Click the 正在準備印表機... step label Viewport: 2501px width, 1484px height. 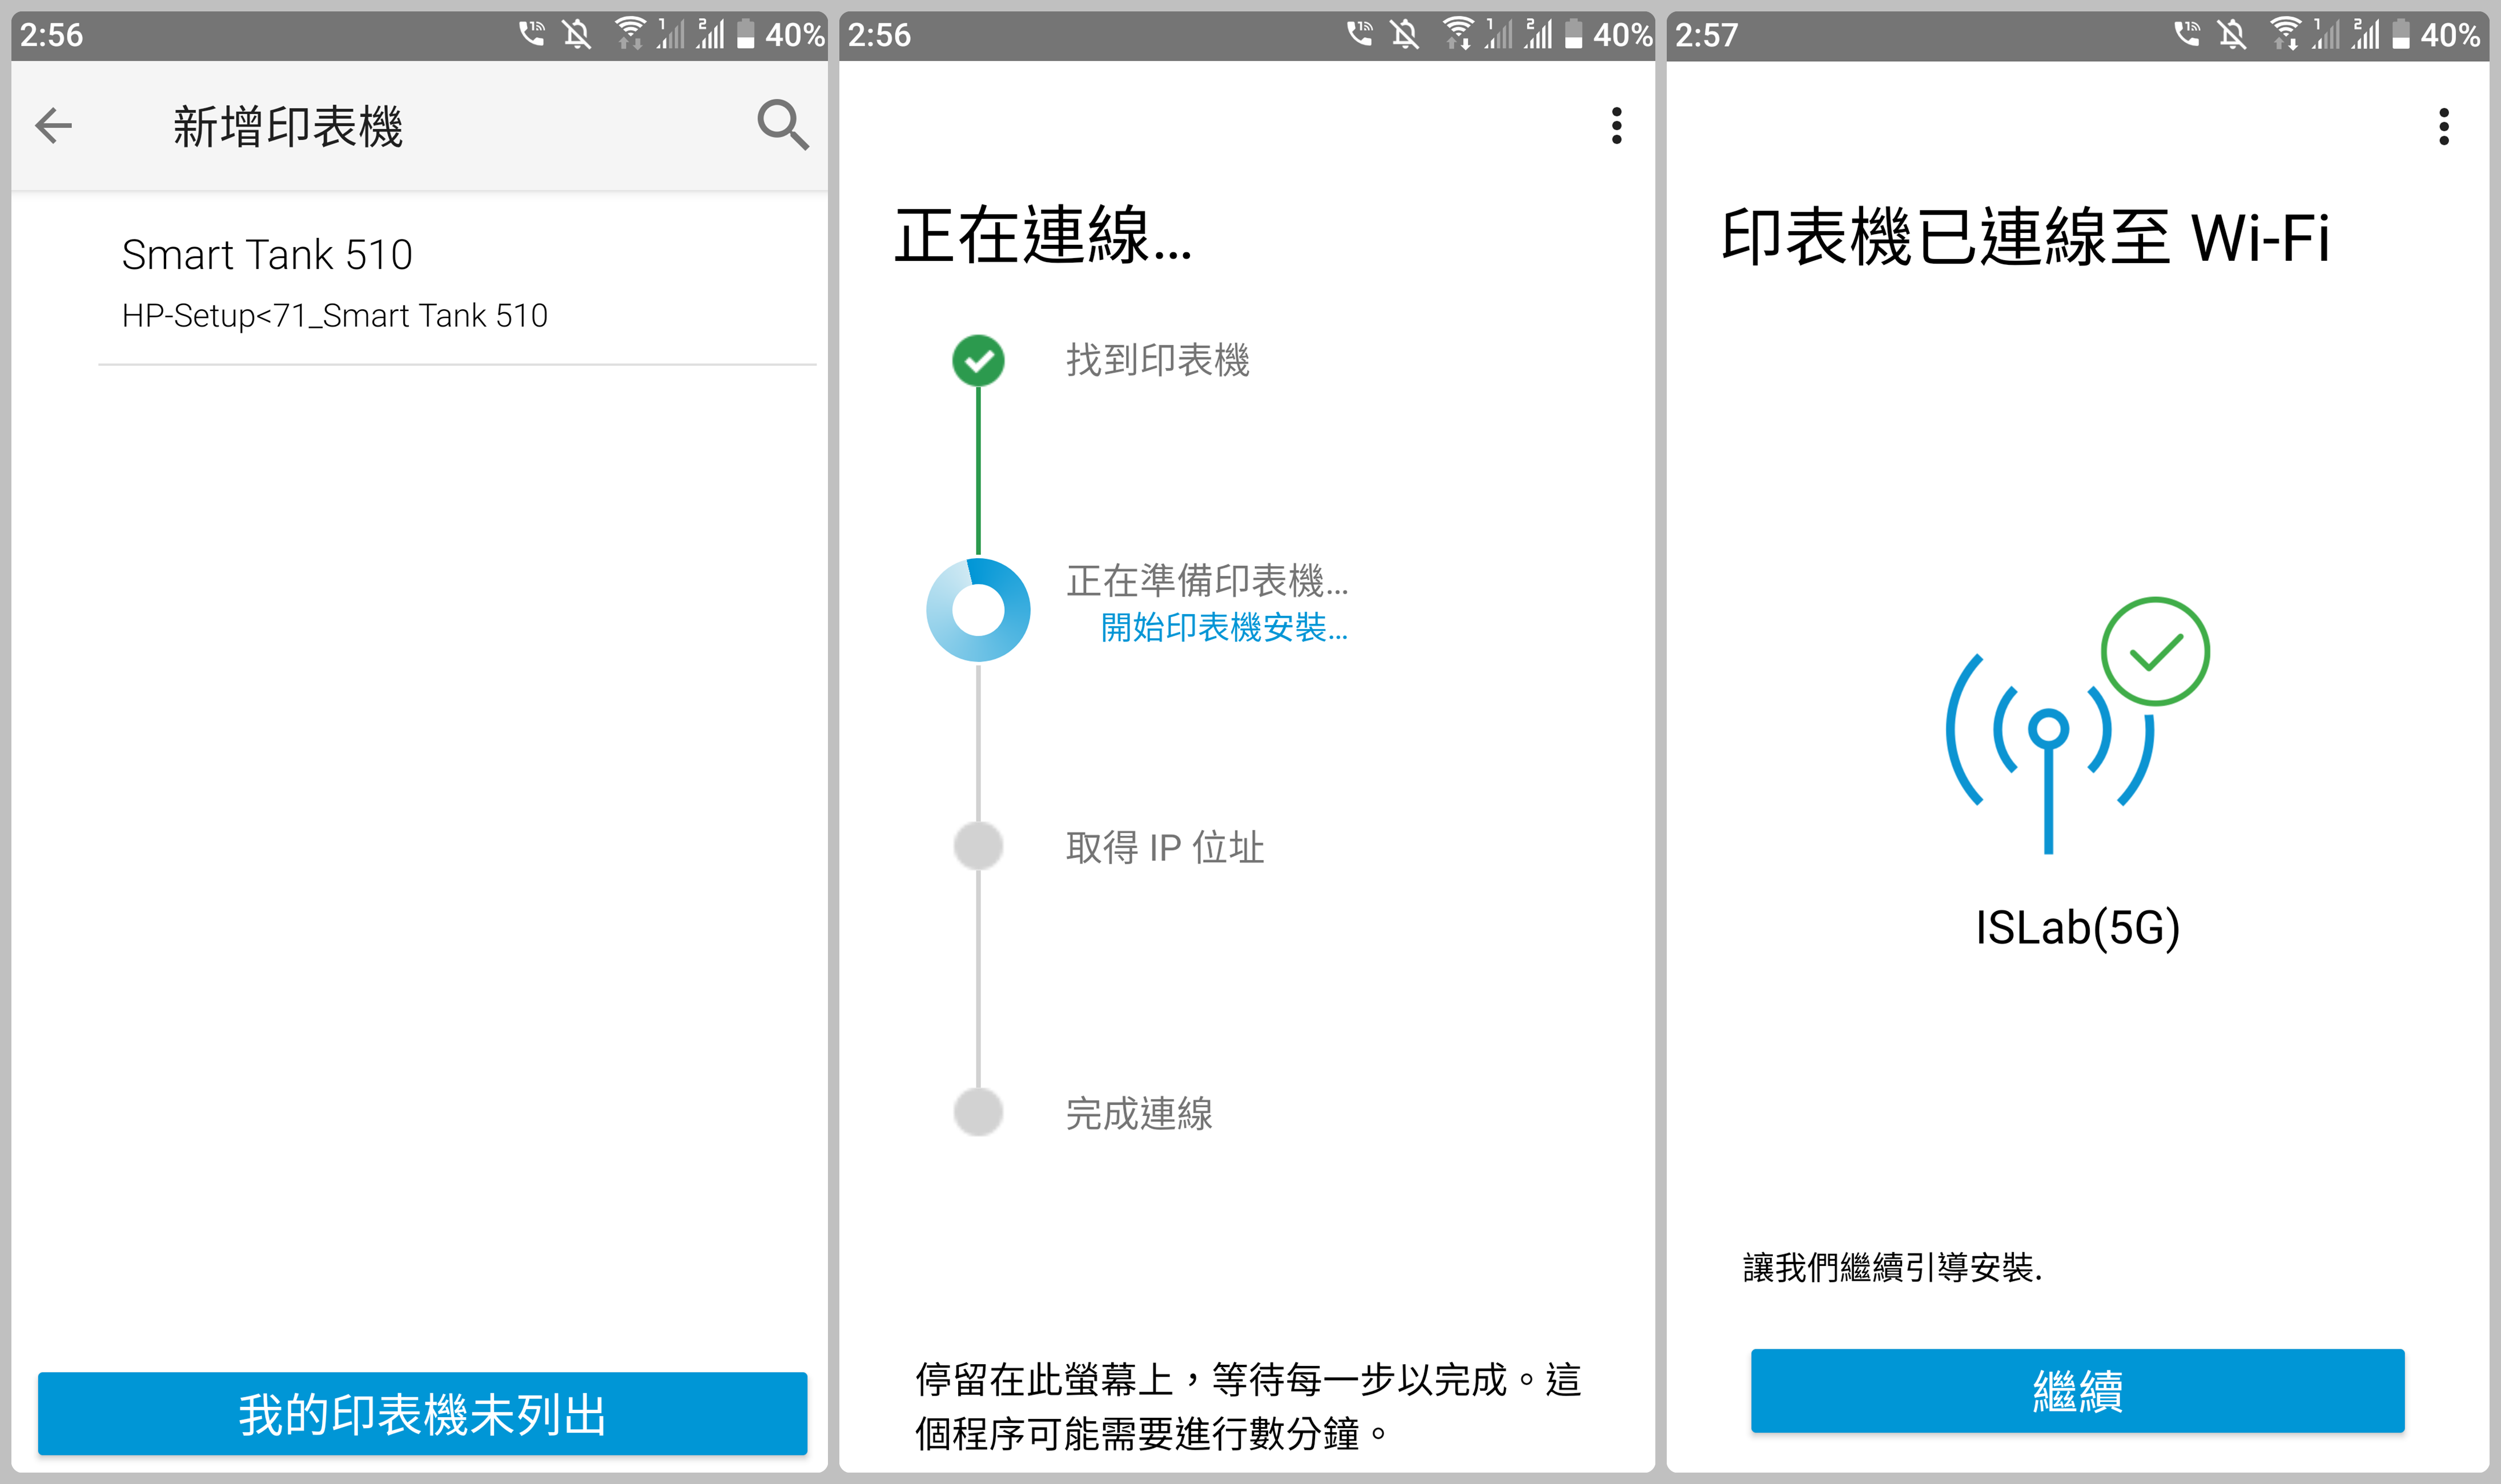[1207, 580]
